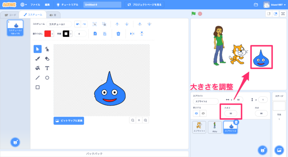Click the ビットマップに変換 button
Screen dimensions: 288x157
(69, 121)
